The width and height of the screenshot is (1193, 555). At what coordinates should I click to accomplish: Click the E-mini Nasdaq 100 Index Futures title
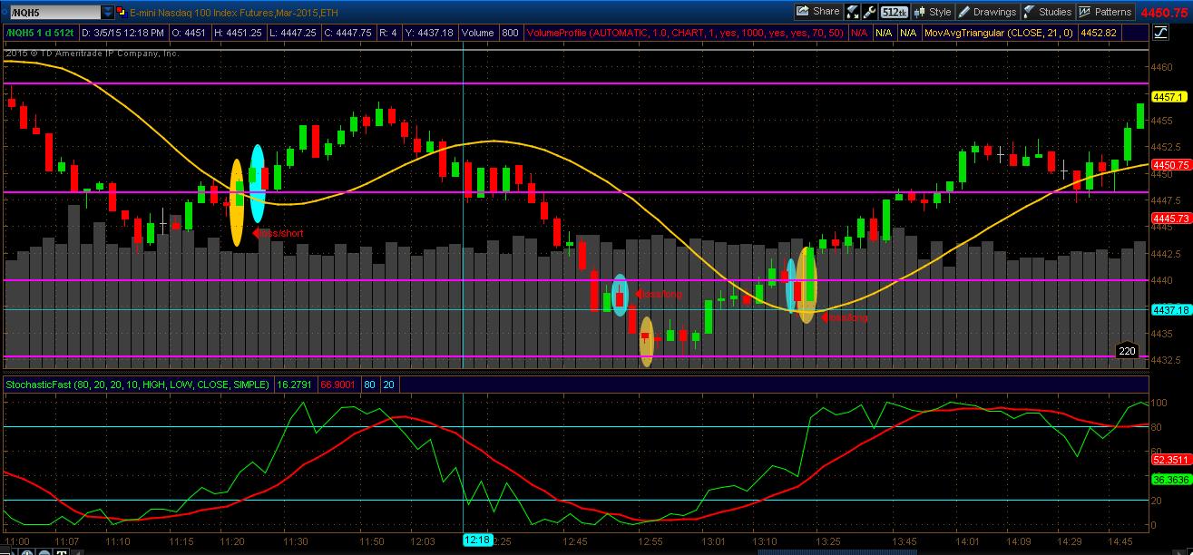pyautogui.click(x=234, y=12)
